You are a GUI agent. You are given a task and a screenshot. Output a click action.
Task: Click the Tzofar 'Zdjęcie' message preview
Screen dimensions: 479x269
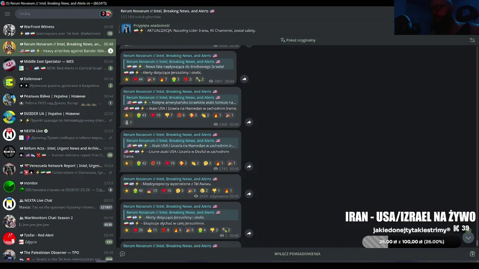(x=31, y=242)
